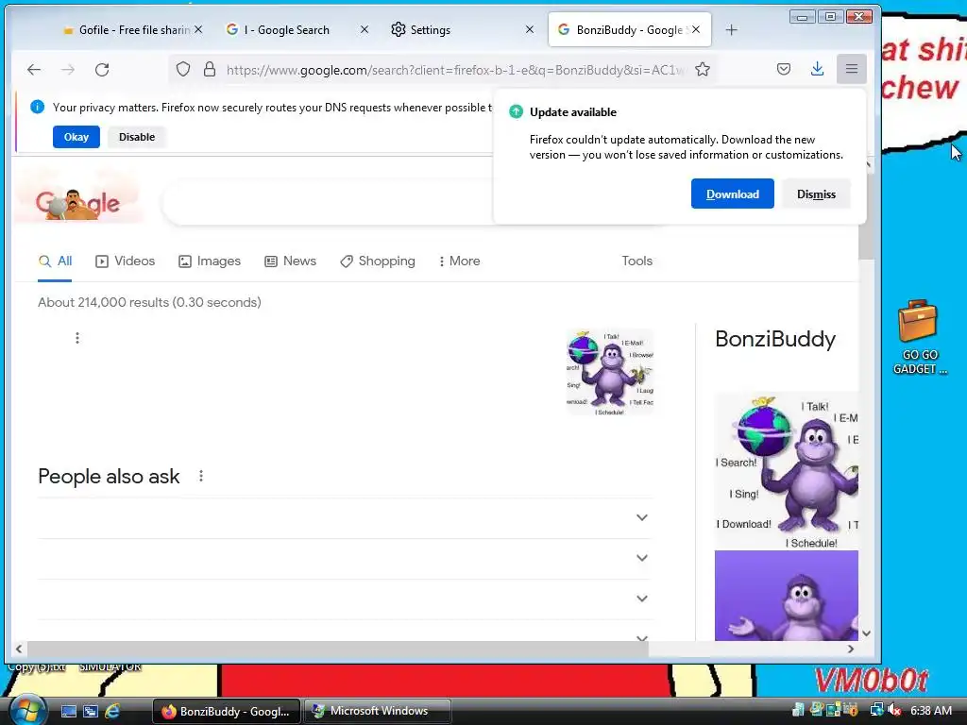Open the Downloads arrow icon
This screenshot has height=725, width=967.
click(x=817, y=69)
